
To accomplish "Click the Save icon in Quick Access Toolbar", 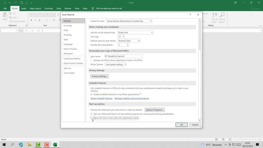I will [x=5, y=3].
